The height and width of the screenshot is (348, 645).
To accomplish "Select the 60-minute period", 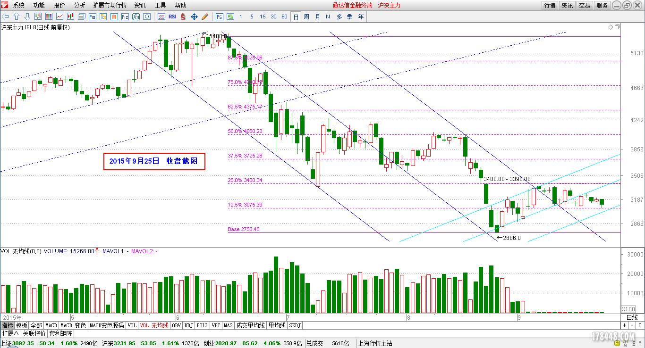I will (x=284, y=17).
